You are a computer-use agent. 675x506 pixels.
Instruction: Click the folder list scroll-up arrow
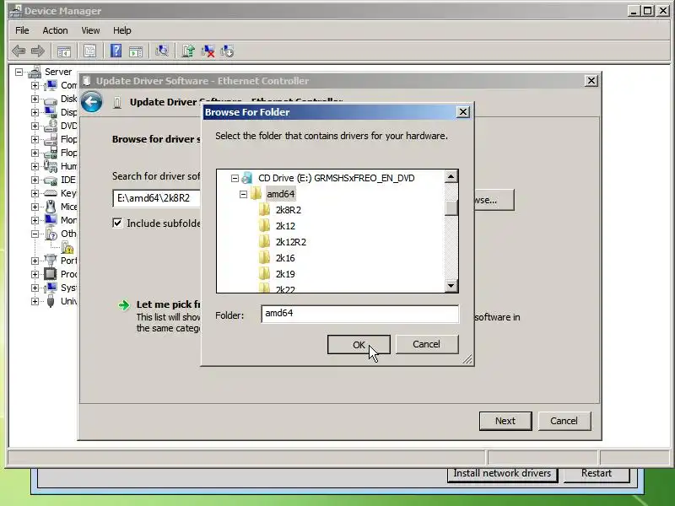451,176
